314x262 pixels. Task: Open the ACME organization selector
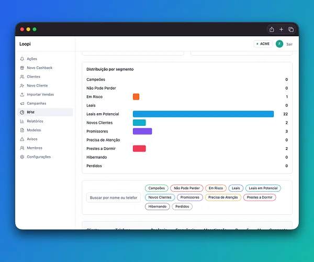tap(263, 43)
